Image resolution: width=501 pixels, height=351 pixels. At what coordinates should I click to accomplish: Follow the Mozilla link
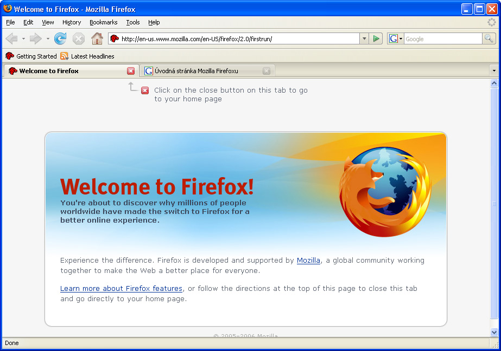click(x=308, y=260)
